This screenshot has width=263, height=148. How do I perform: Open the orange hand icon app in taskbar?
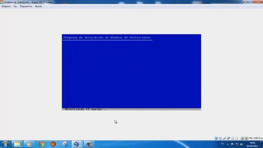click(x=53, y=144)
